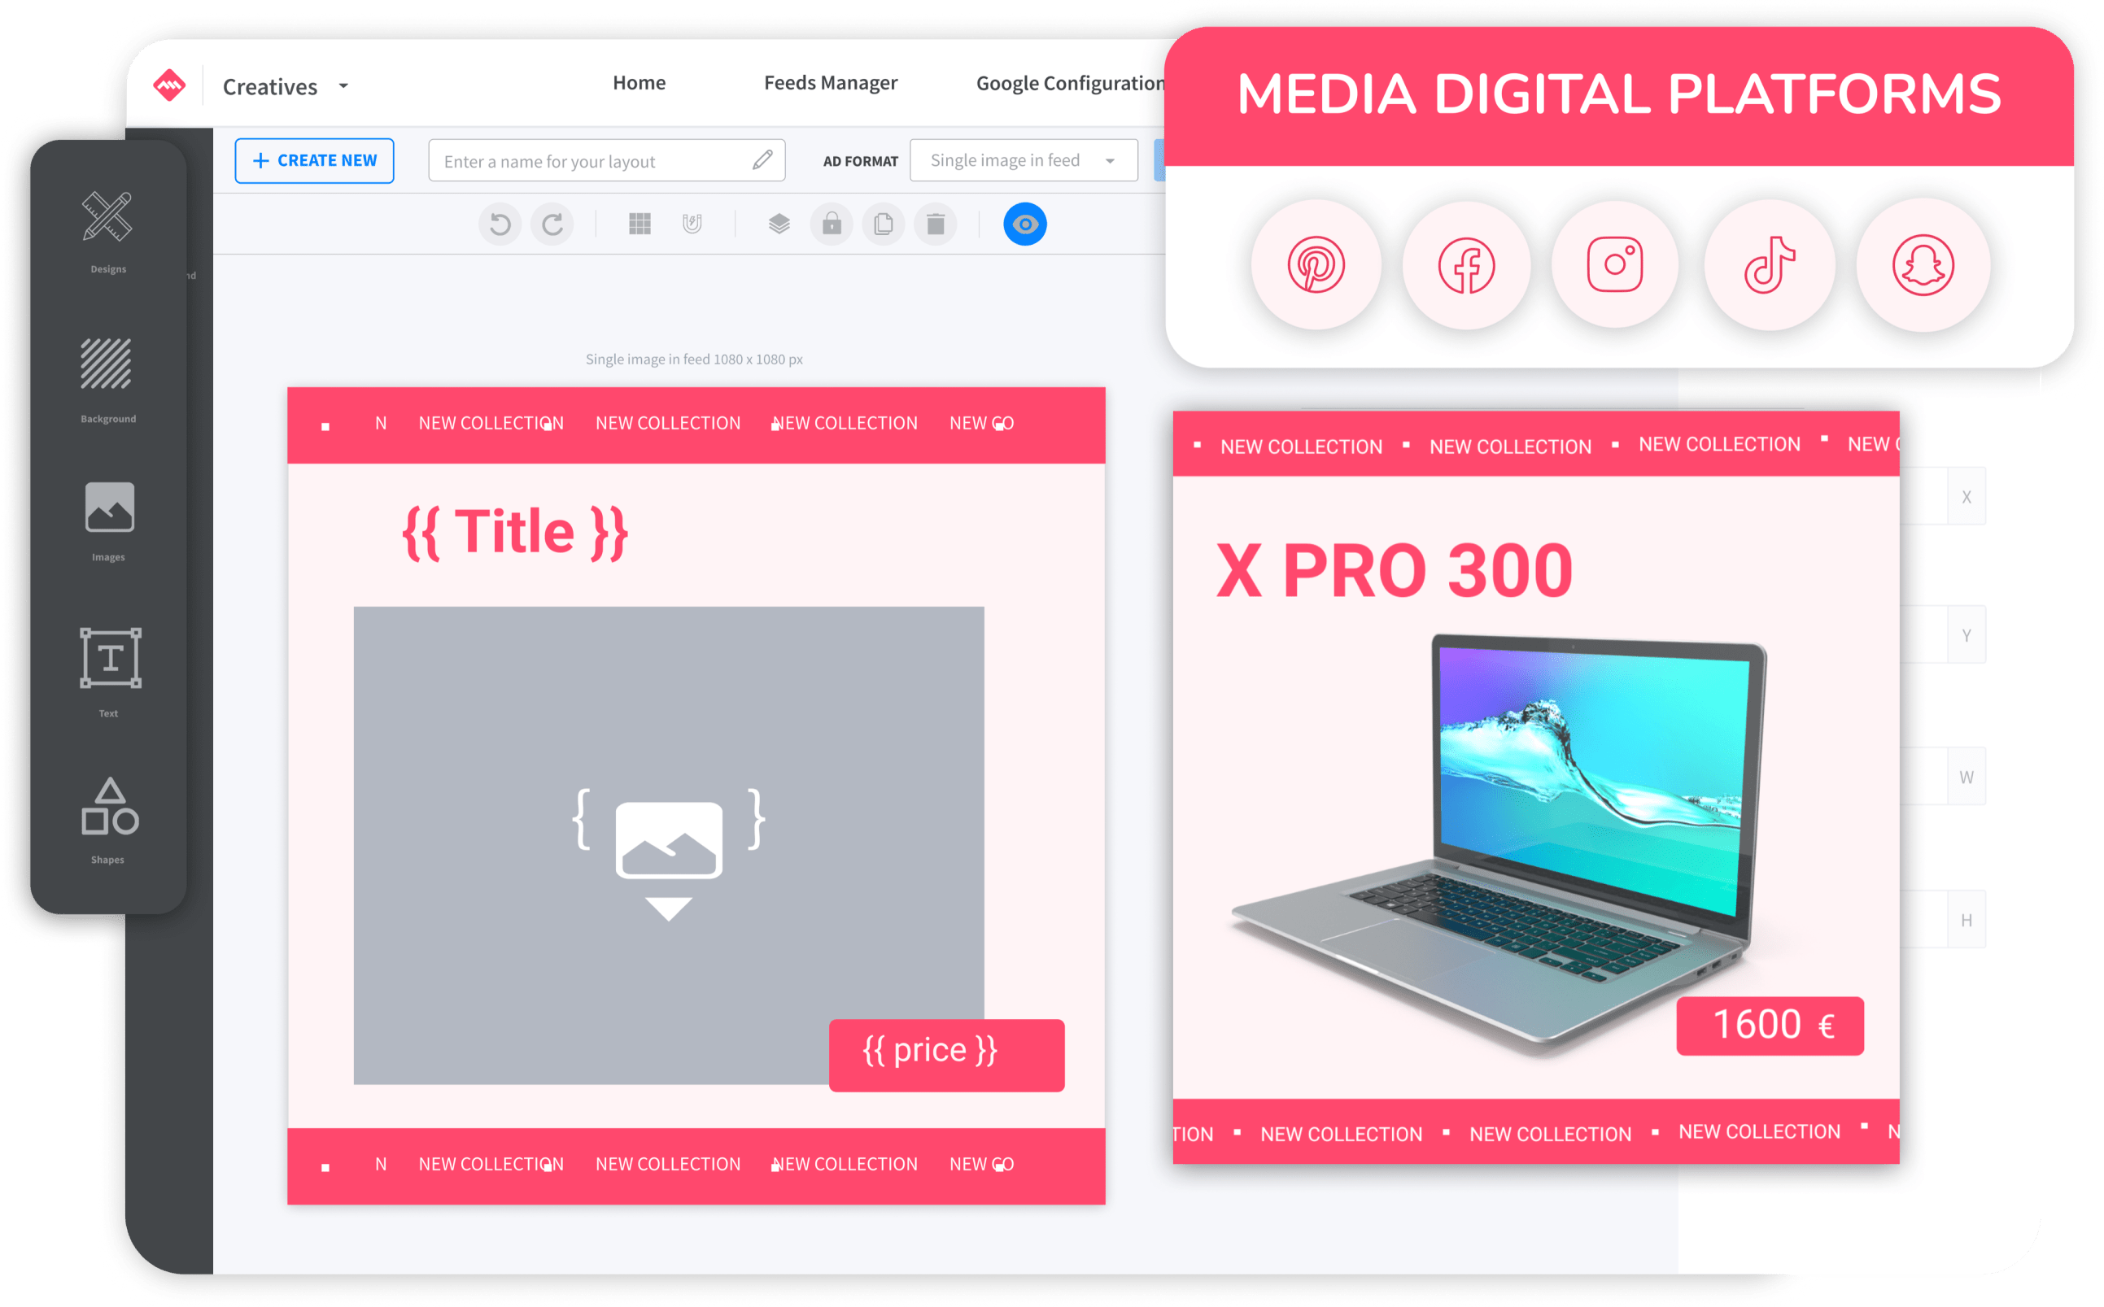Click the layout name input field
Image resolution: width=2104 pixels, height=1307 pixels.
click(x=600, y=161)
